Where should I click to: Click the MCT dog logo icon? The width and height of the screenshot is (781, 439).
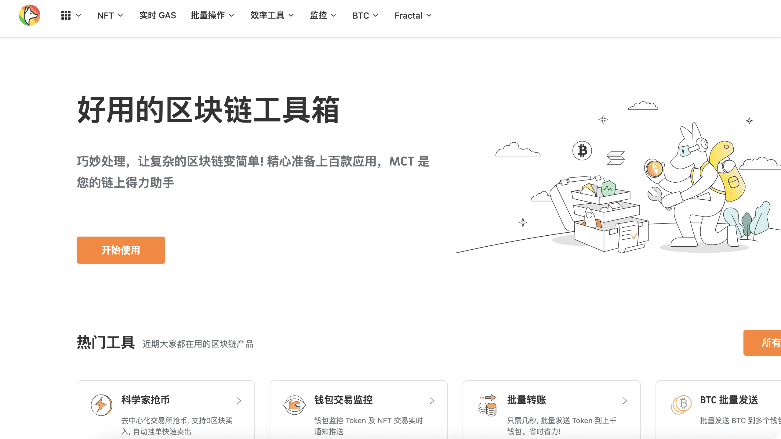30,15
